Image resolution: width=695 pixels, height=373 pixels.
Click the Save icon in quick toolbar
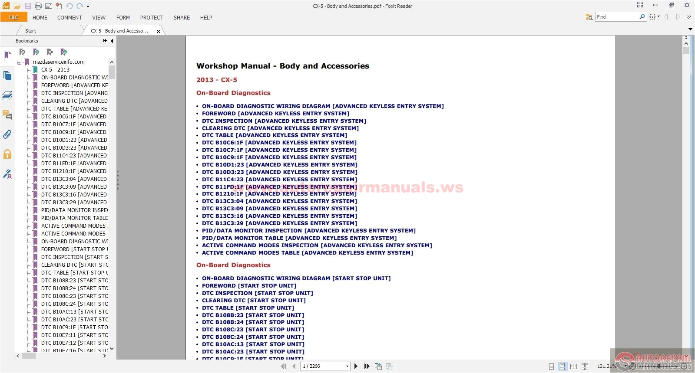pos(27,6)
